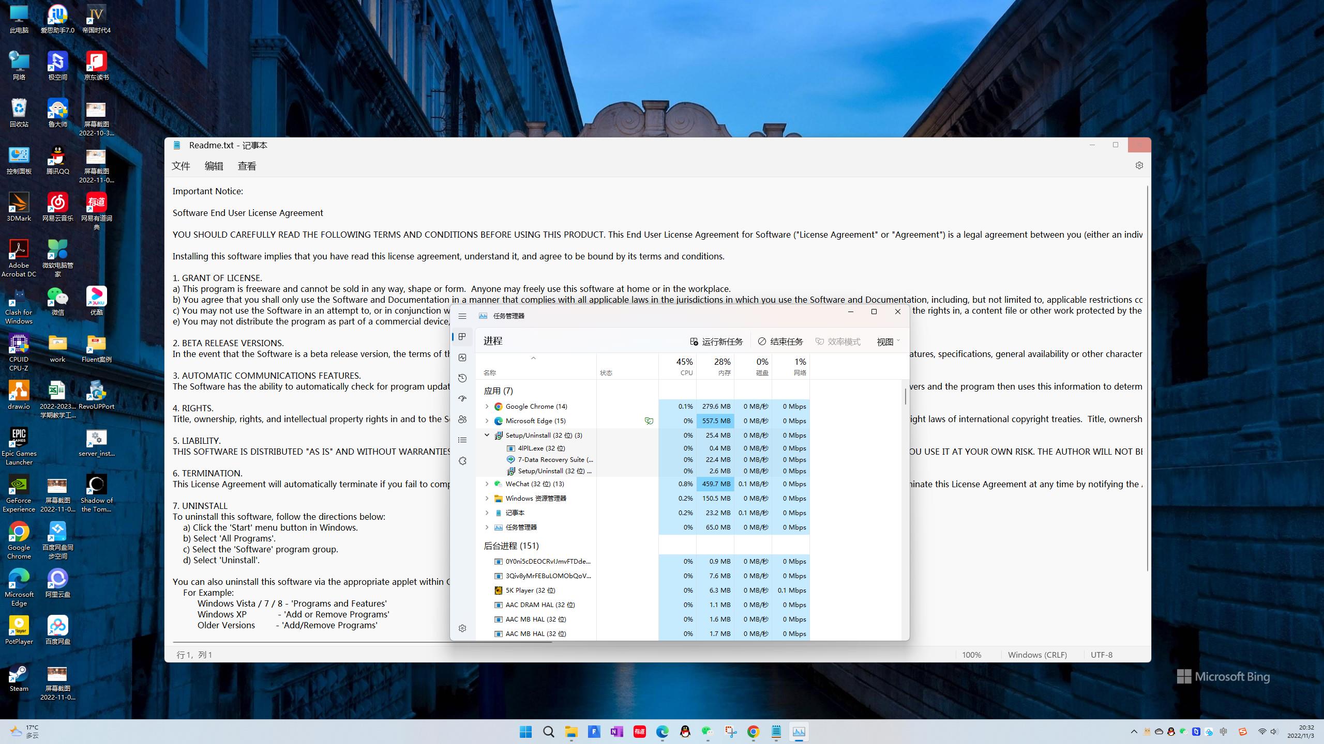
Task: Click the 运行新任务 button
Action: [716, 342]
